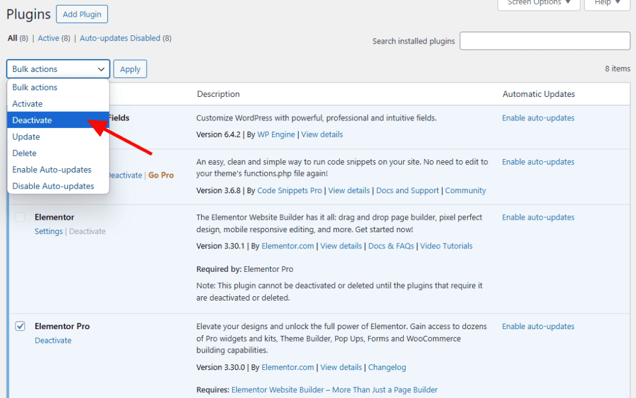View details for Elementor Pro 3.30.0
636x398 pixels.
tap(341, 367)
